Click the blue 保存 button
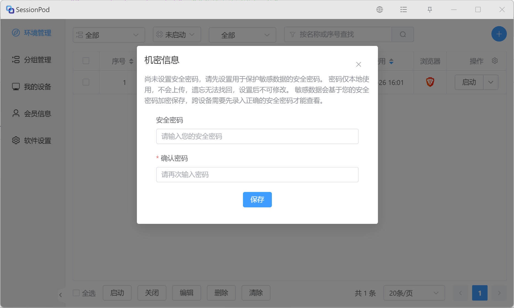Image resolution: width=514 pixels, height=308 pixels. 257,200
